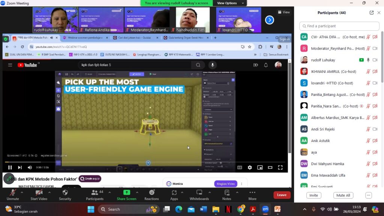The image size is (384, 216).
Task: Open More options in Zoom toolbar
Action: coord(252,195)
